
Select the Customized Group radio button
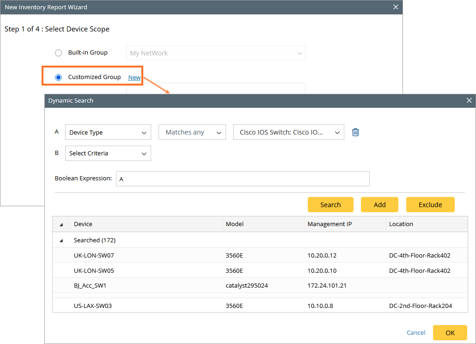tap(58, 77)
